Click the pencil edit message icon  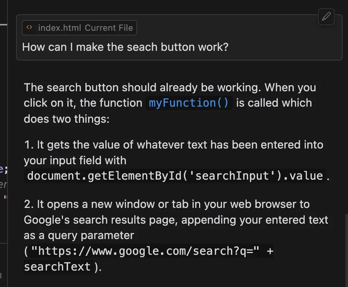(326, 16)
